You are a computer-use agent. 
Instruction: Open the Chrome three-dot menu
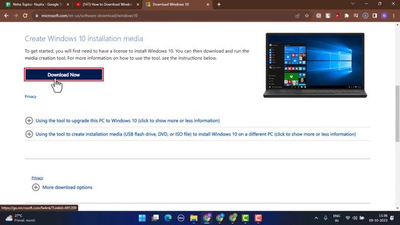394,16
